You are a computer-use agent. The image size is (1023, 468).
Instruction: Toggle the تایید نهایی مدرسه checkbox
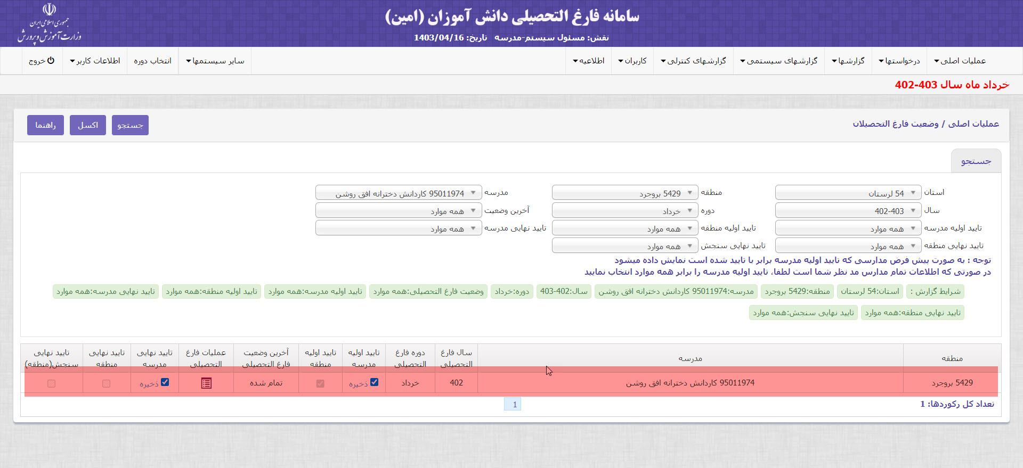coord(165,382)
